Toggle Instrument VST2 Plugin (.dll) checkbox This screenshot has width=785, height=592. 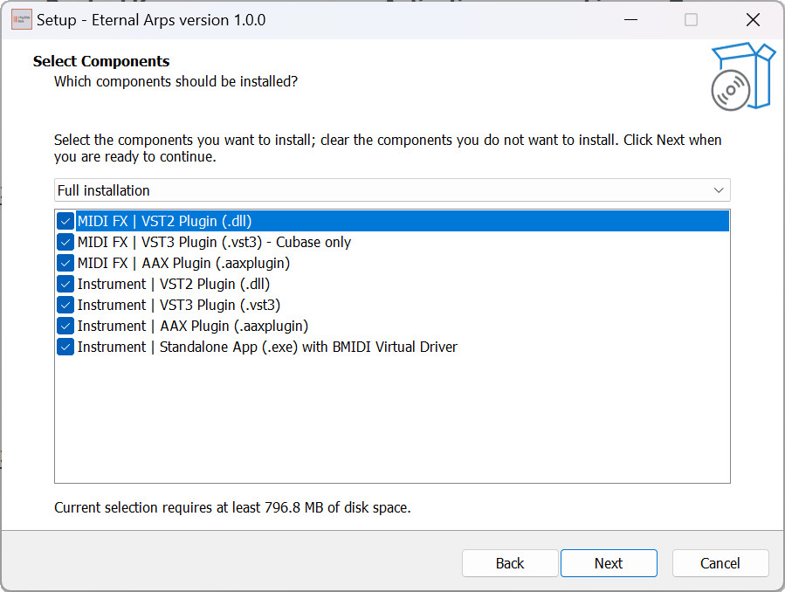point(65,285)
